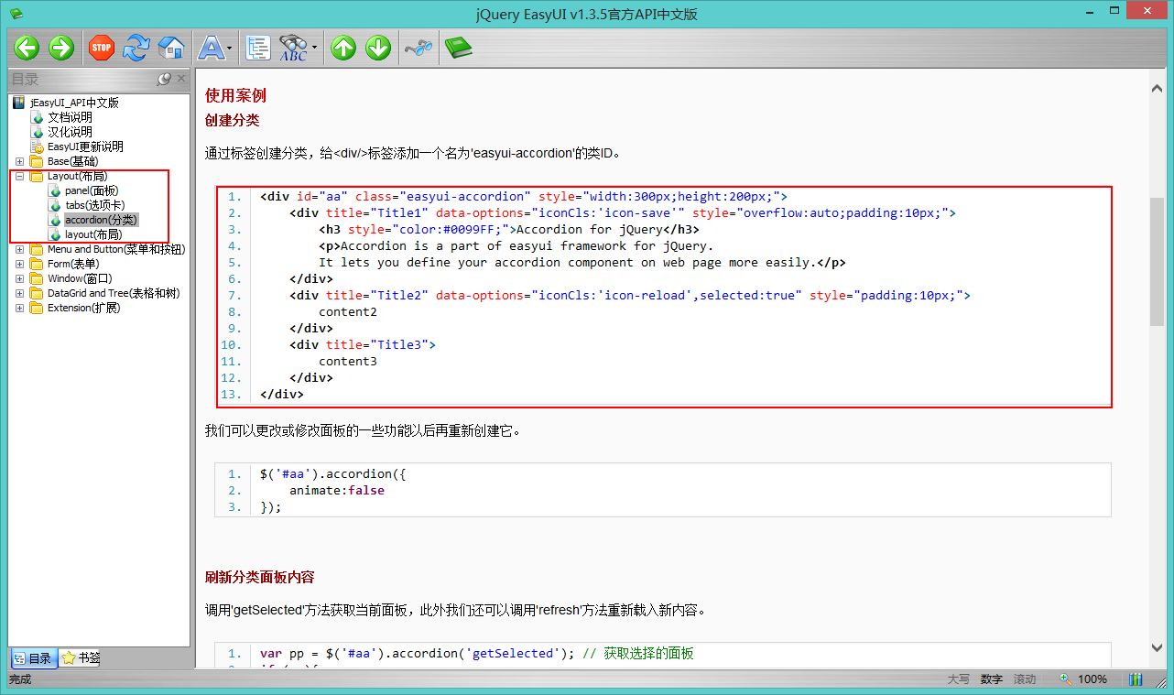This screenshot has width=1174, height=695.
Task: Click the 使用案例 heading
Action: point(235,95)
